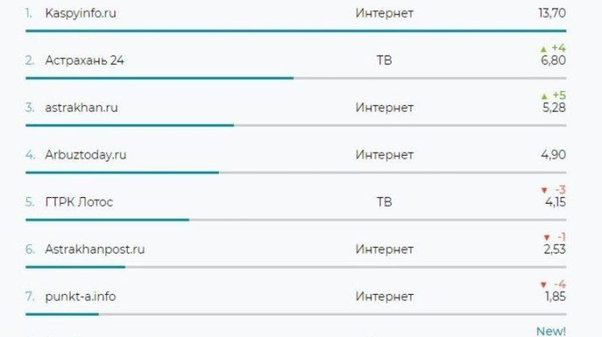Viewport: 602px width, 337px height.
Task: Open Arbuztoday.ru from the ranking
Action: coord(86,155)
